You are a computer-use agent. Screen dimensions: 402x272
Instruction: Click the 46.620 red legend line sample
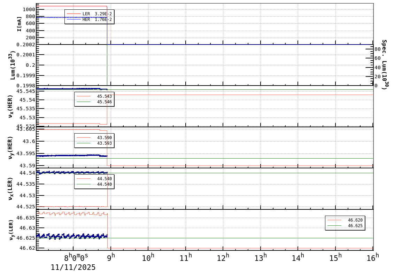click(334, 220)
